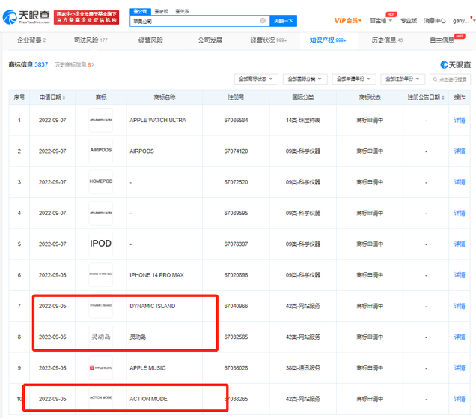Expand the 全部国际分类 filter dropdown
Viewport: 476px width, 419px height.
(x=305, y=79)
